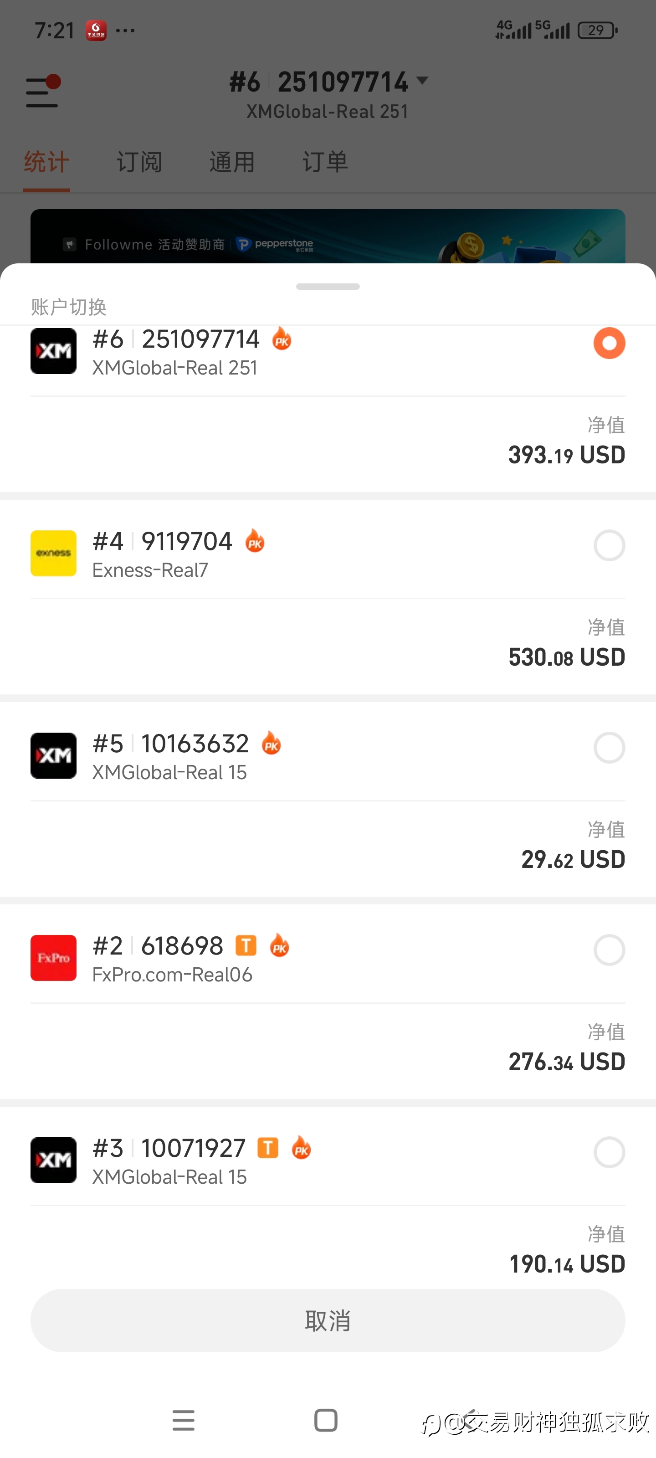Open the 通用 tab

click(232, 163)
